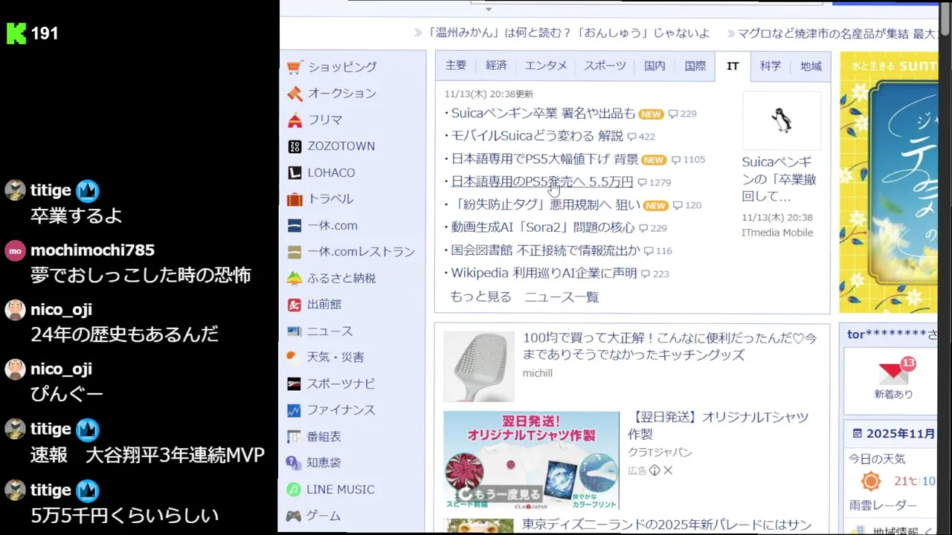The image size is (952, 535).
Task: Click mochimochi785's avatar
Action: pyautogui.click(x=15, y=250)
